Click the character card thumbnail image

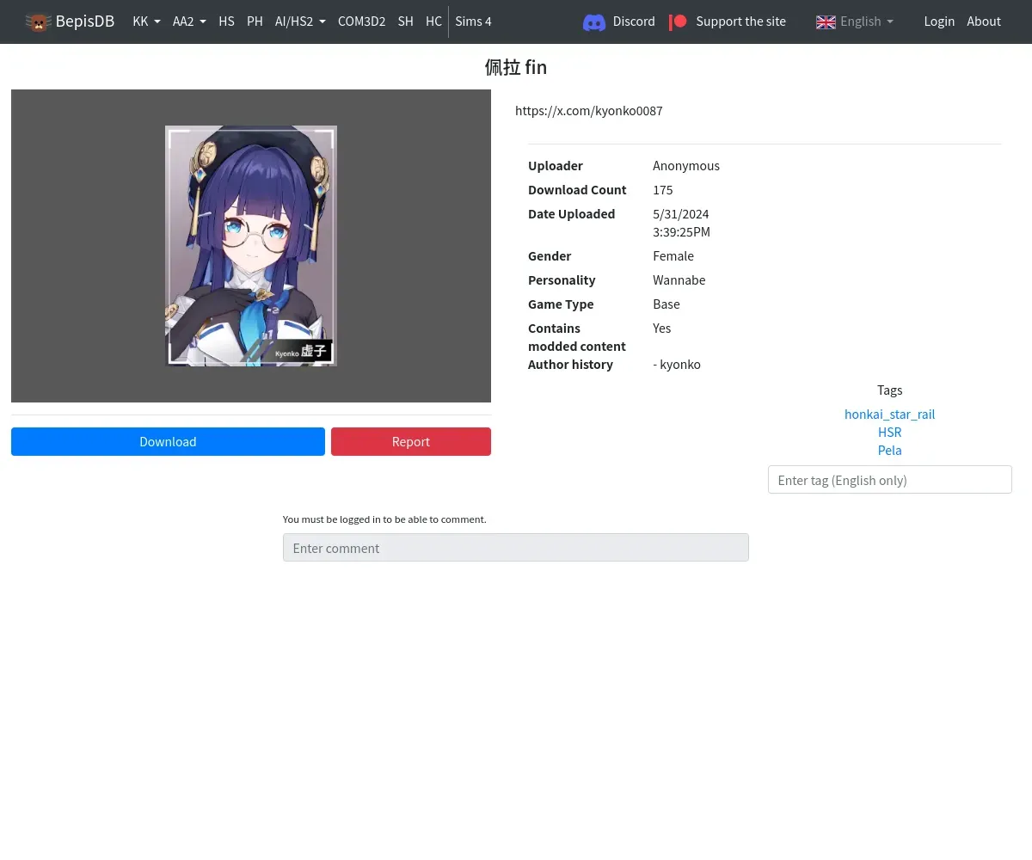pyautogui.click(x=251, y=246)
